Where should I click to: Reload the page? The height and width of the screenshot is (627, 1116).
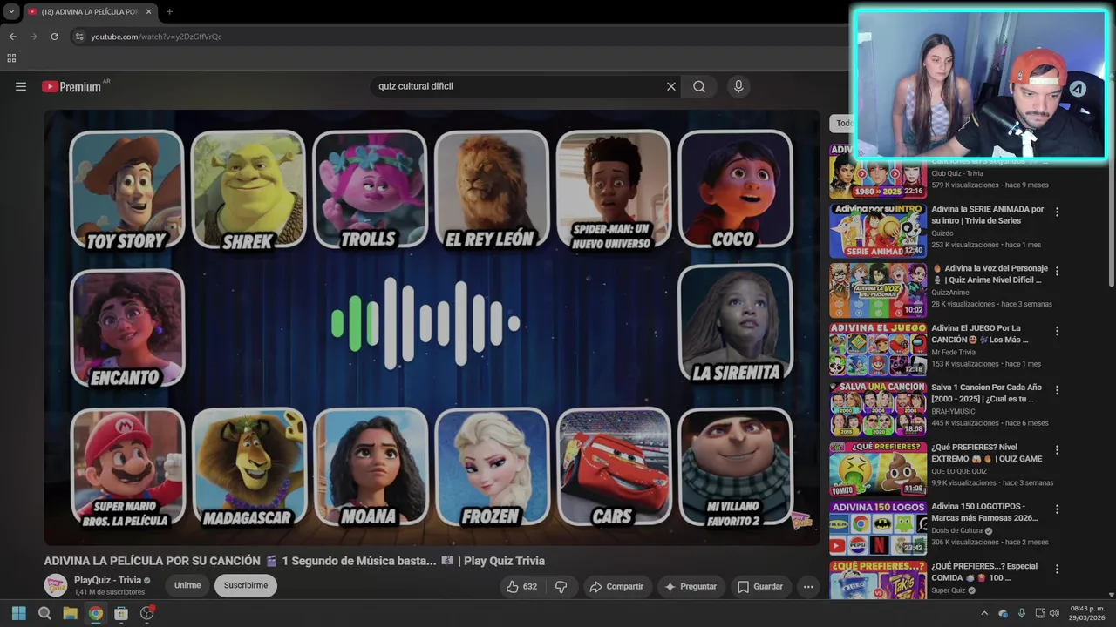(54, 37)
